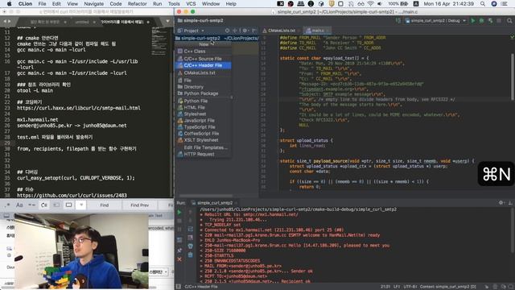Open the search everywhere magnifier in CLion
Image resolution: width=515 pixels, height=290 pixels.
click(x=509, y=21)
